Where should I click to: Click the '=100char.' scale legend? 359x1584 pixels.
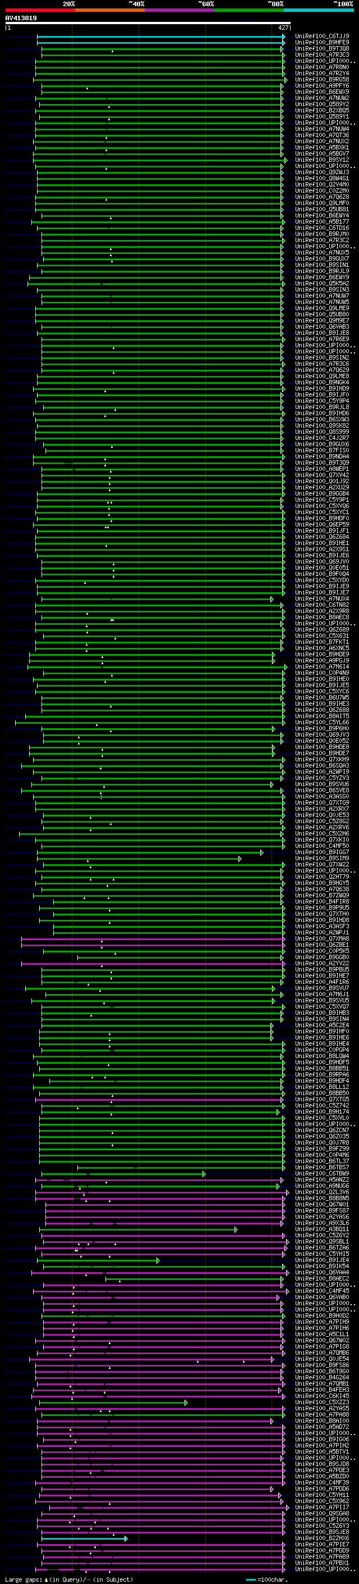(x=266, y=1580)
